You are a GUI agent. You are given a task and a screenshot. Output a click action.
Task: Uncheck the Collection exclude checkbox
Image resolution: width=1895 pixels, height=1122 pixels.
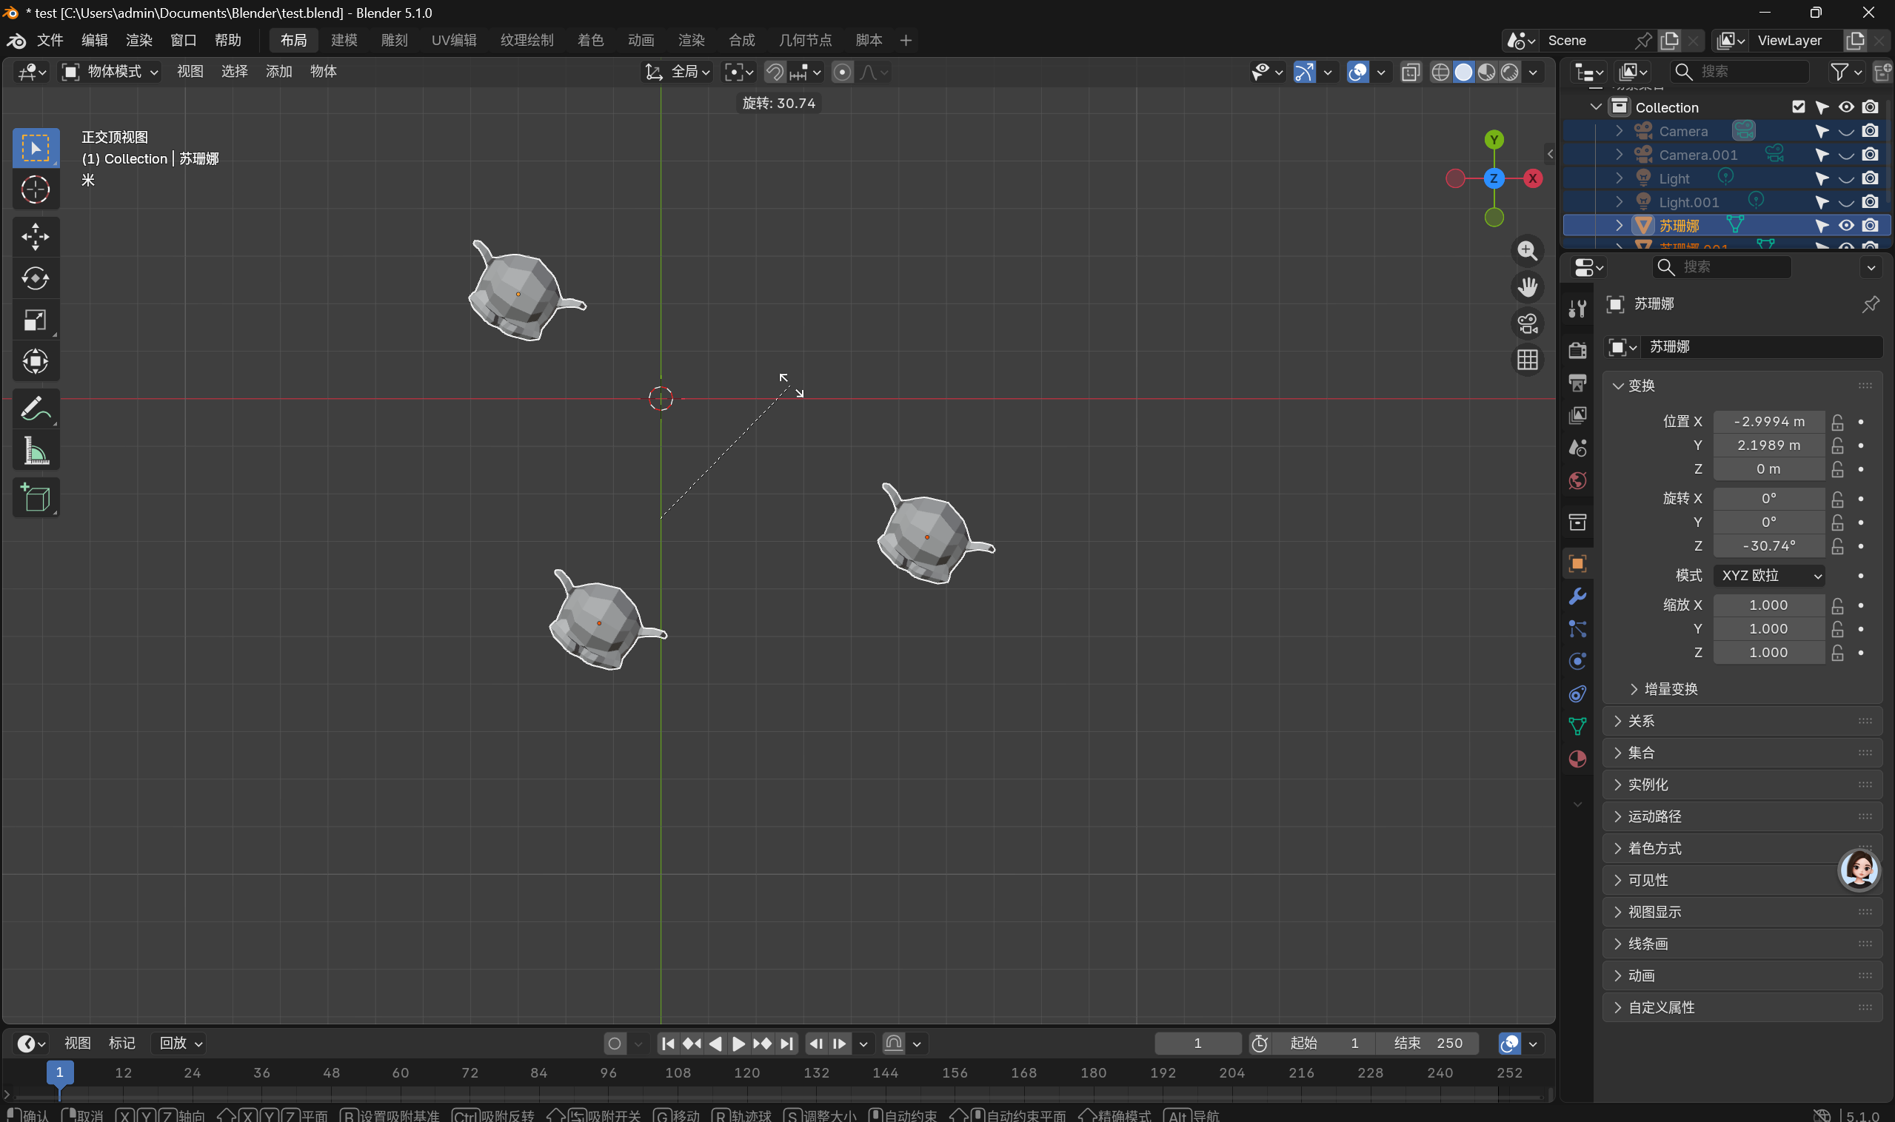coord(1798,107)
